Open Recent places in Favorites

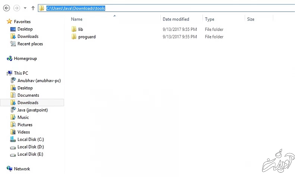click(x=30, y=44)
